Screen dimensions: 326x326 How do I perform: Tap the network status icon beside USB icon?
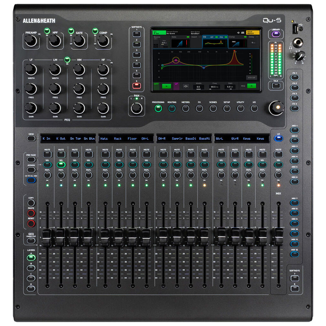point(243,33)
